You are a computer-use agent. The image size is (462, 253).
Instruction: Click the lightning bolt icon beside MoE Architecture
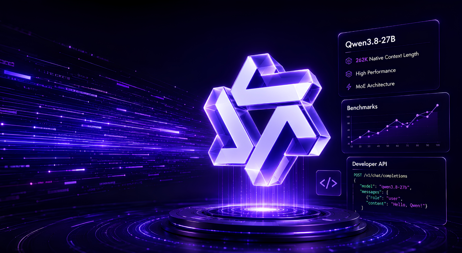pos(349,87)
